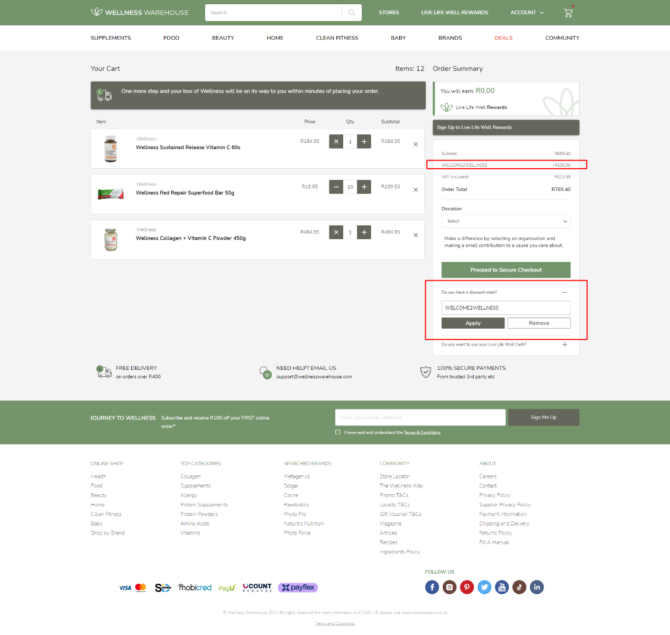Open LinkedIn social icon
Viewport: 670px width, 635px height.
(537, 587)
